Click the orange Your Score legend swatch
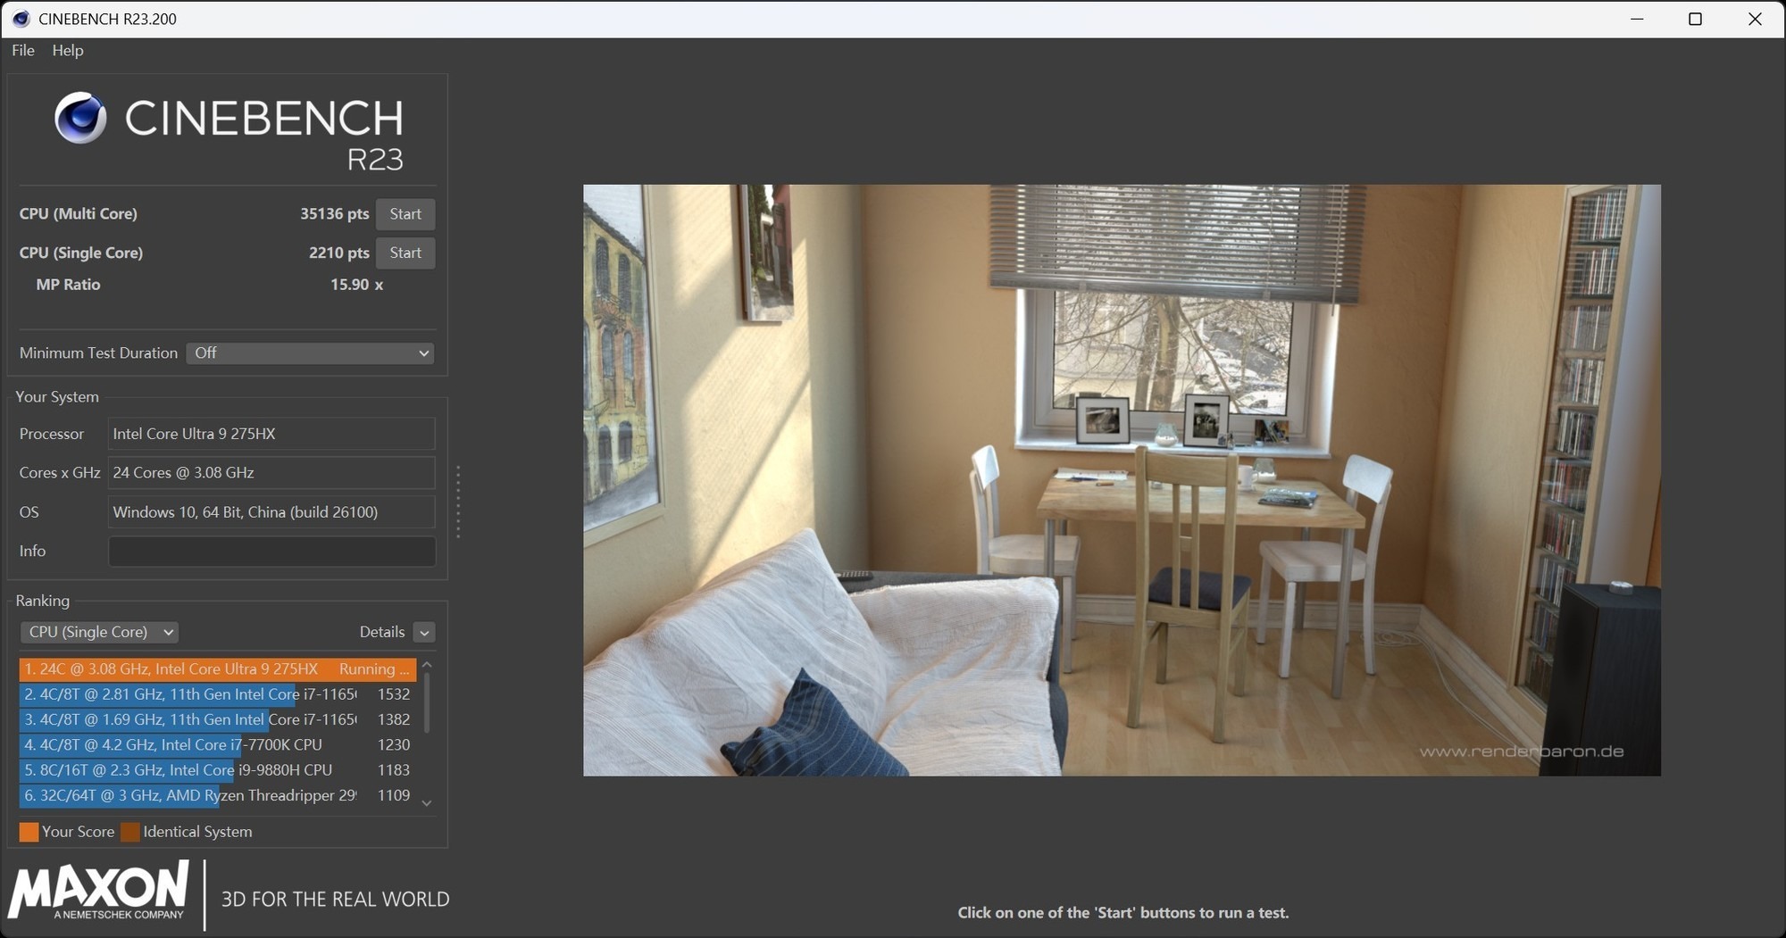1786x938 pixels. [x=29, y=832]
